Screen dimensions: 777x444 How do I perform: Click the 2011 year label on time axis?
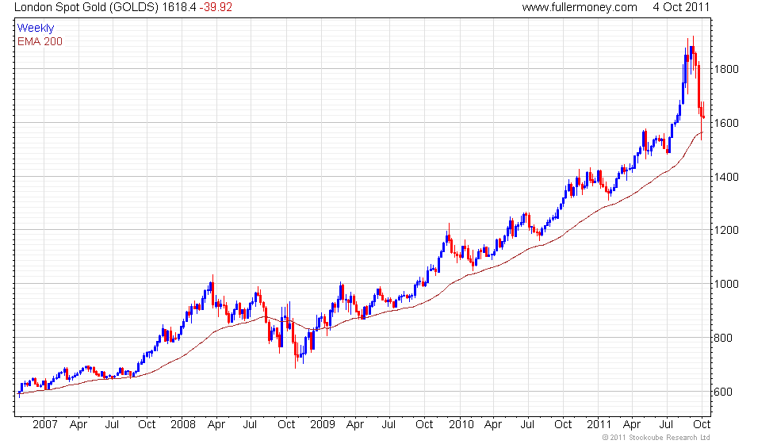tap(599, 425)
